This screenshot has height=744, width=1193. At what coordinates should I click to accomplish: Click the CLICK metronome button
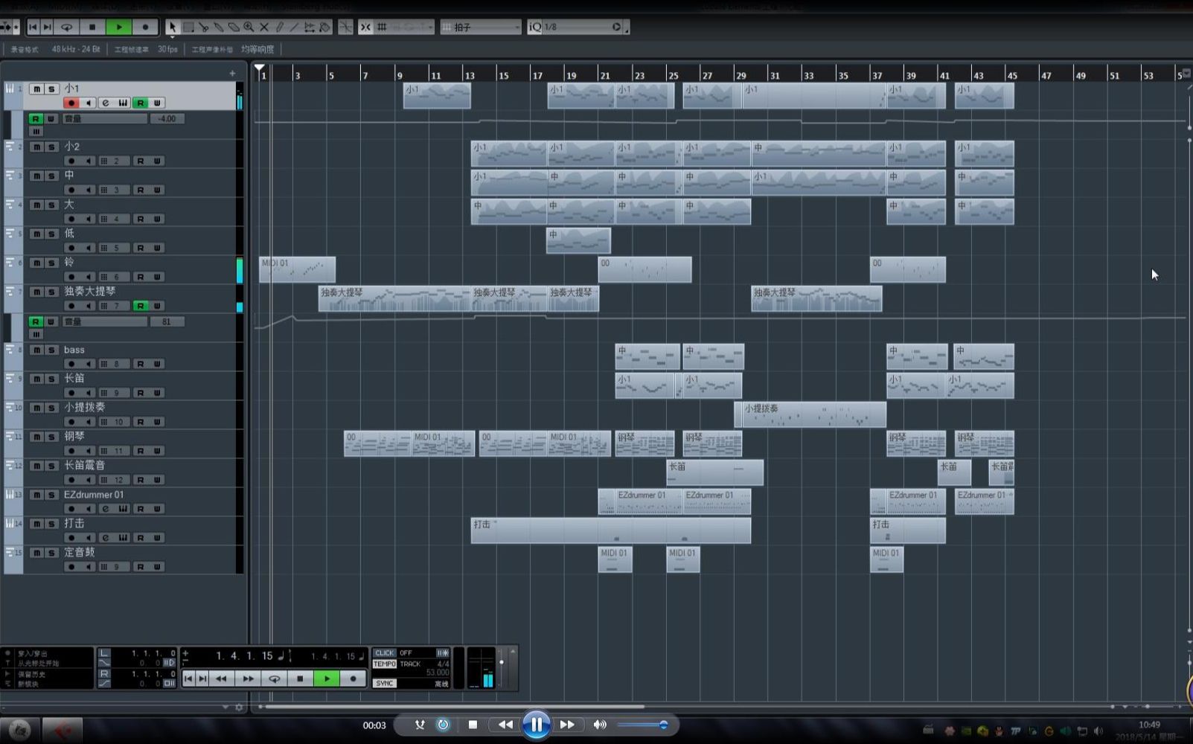point(385,652)
